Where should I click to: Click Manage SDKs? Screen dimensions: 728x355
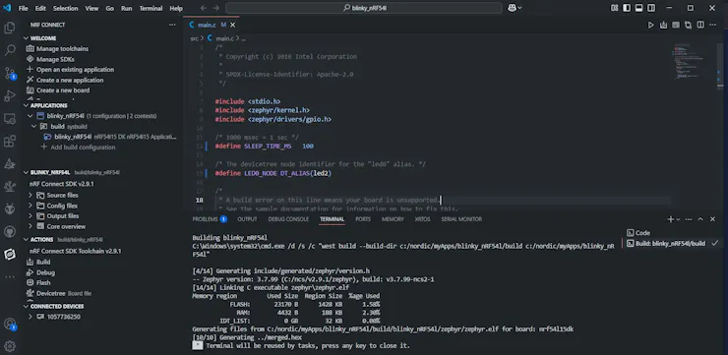coord(55,59)
